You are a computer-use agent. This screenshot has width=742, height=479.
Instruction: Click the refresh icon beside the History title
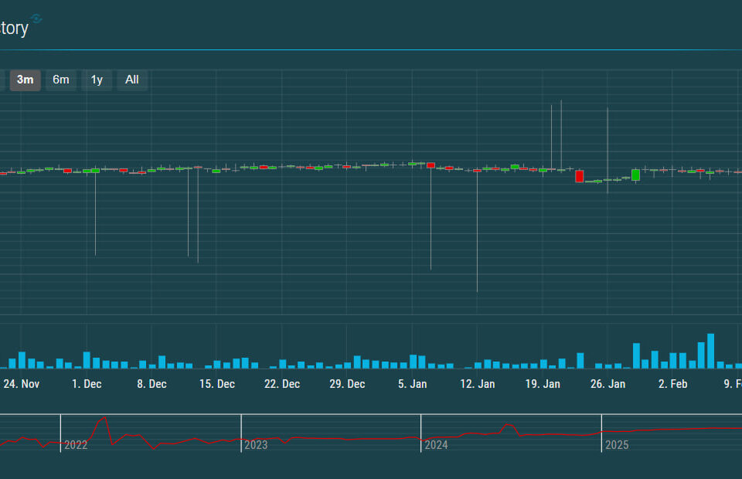[37, 19]
